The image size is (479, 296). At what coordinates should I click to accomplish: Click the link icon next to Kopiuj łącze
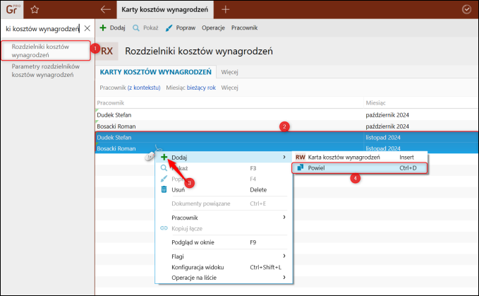click(x=164, y=228)
